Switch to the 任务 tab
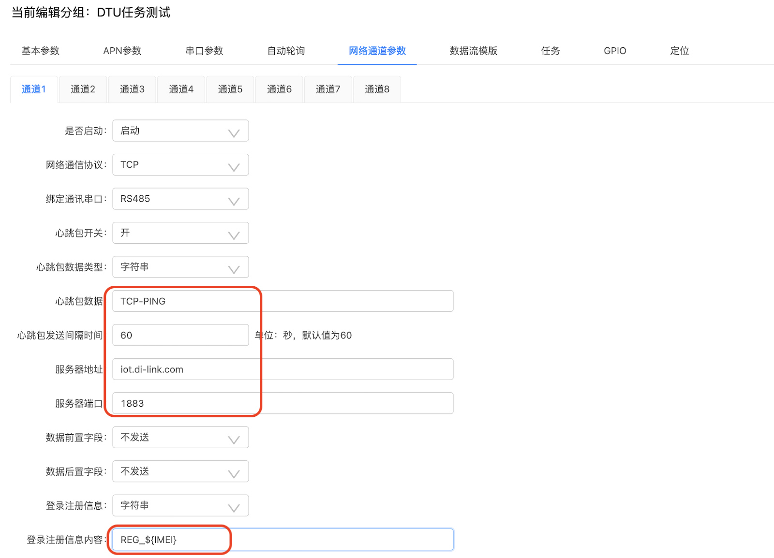 click(551, 51)
